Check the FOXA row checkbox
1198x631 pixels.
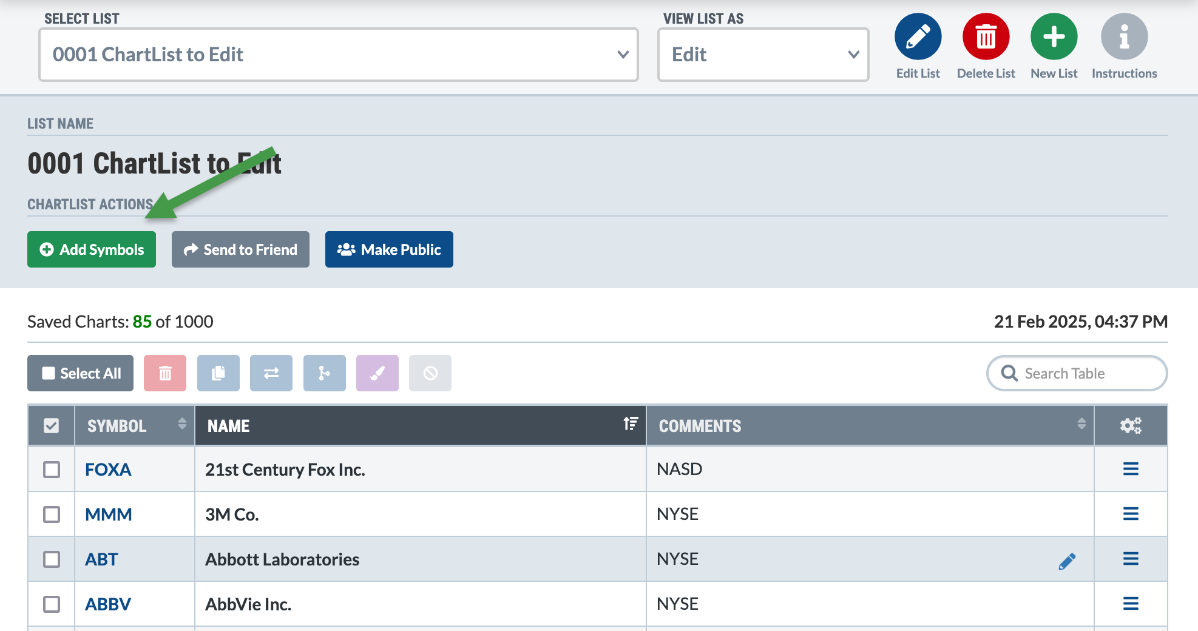(52, 470)
